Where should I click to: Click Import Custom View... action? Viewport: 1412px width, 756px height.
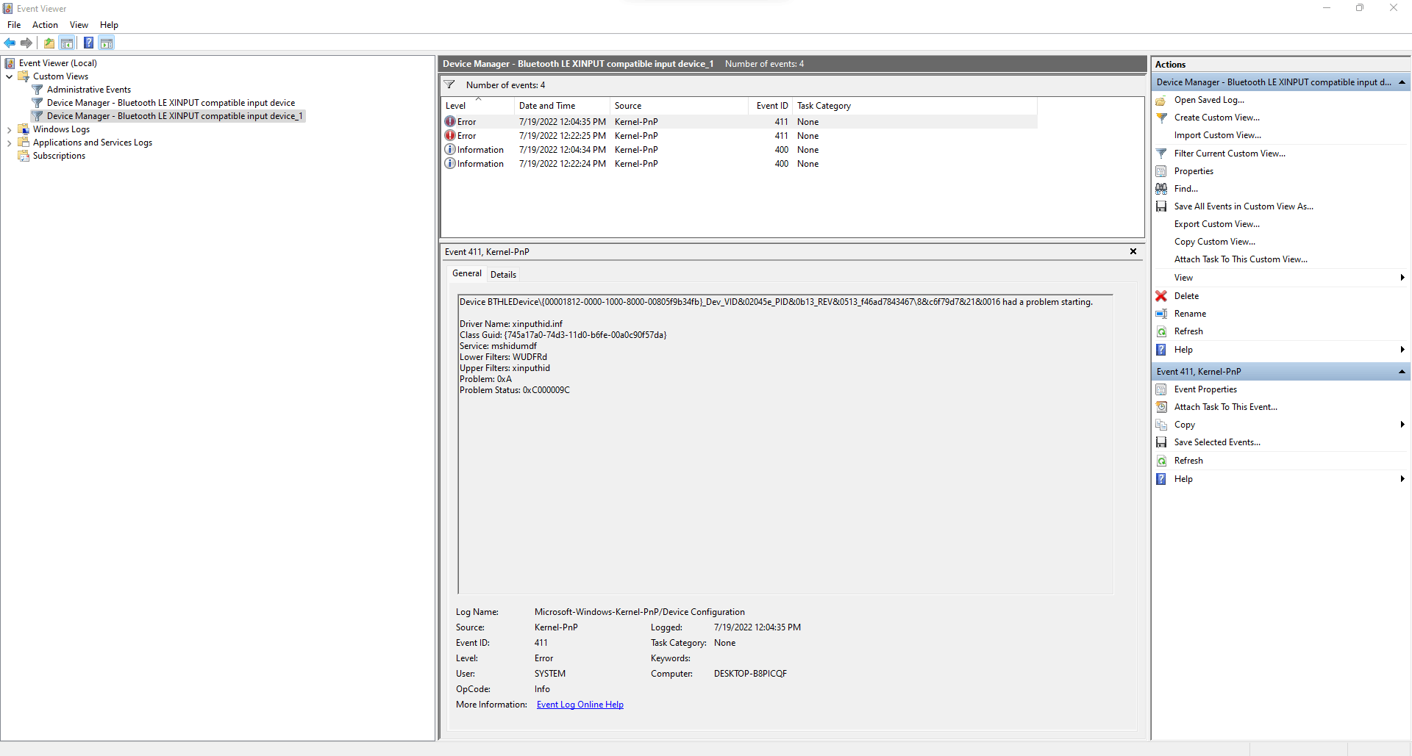1217,135
